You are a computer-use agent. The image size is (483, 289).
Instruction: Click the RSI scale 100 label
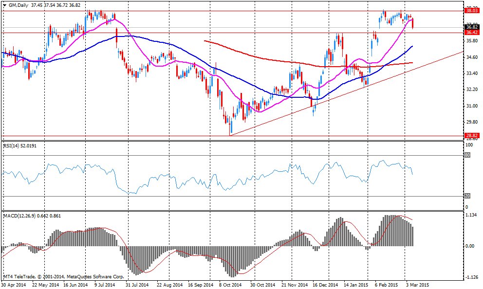pyautogui.click(x=469, y=145)
